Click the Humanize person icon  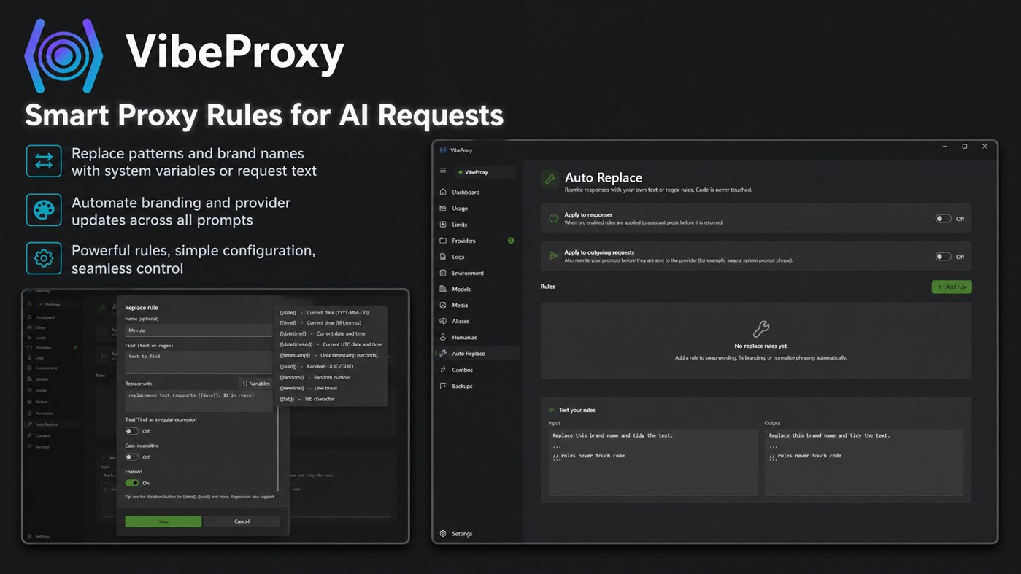coord(443,337)
